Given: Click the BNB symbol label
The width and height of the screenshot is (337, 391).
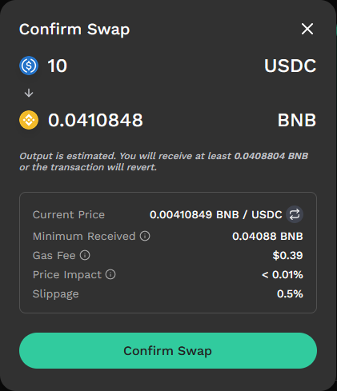Looking at the screenshot, I should pyautogui.click(x=297, y=120).
